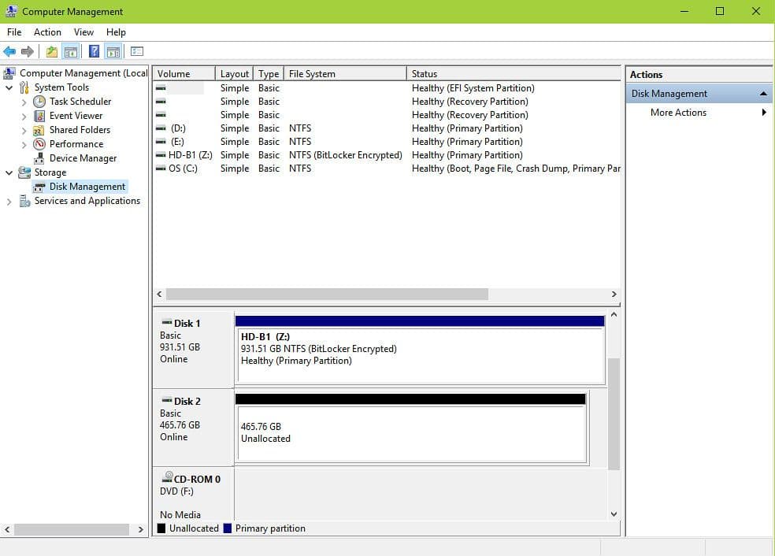
Task: Expand the Event Viewer node
Action: [24, 116]
